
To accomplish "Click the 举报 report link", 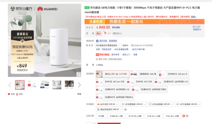I will 79,94.
